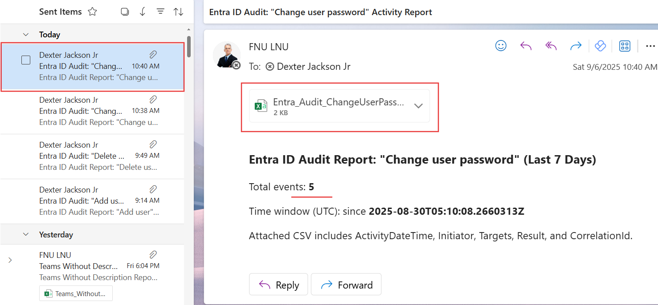
Task: Open the Teams_Without attachment chip
Action: [x=76, y=293]
